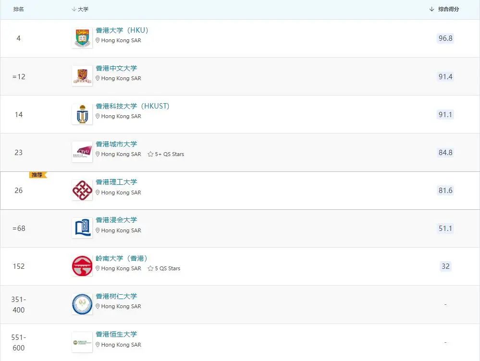This screenshot has width=480, height=361.
Task: Click the HKU crest logo
Action: [x=82, y=37]
